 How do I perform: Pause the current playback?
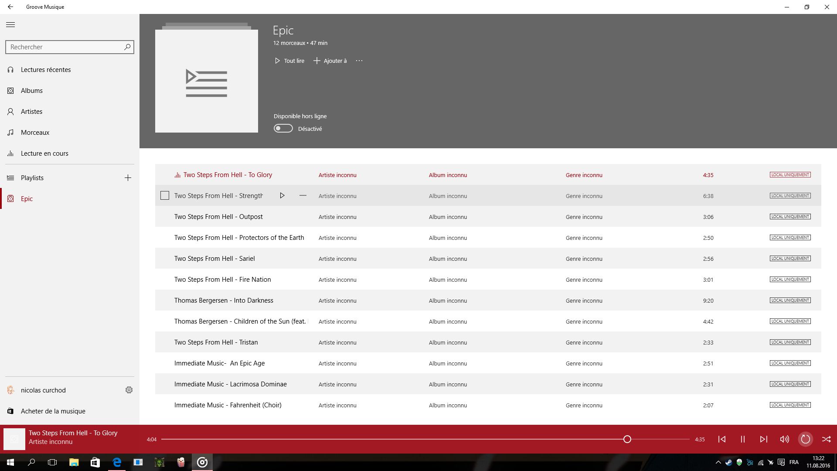[x=743, y=439]
